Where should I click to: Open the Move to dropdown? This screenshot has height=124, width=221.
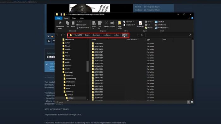tap(94, 25)
